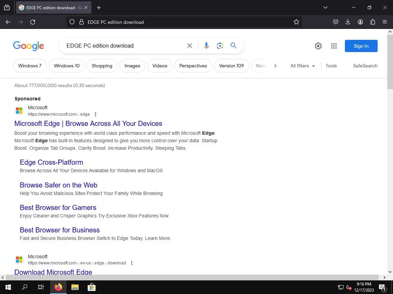Open SafeSearch settings
The width and height of the screenshot is (393, 294).
(365, 66)
